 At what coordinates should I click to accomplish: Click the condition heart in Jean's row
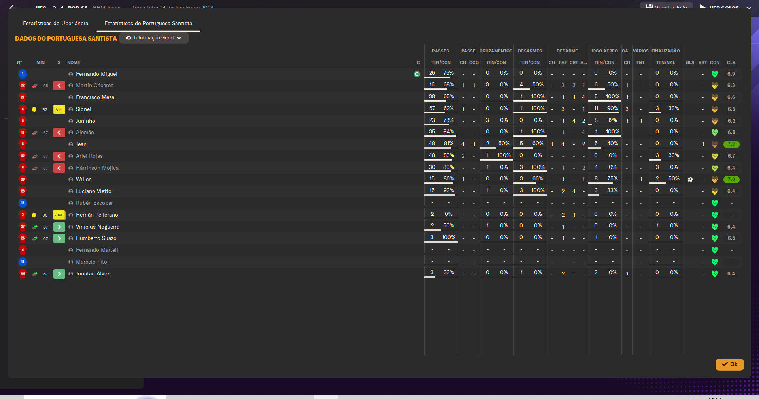pyautogui.click(x=715, y=144)
